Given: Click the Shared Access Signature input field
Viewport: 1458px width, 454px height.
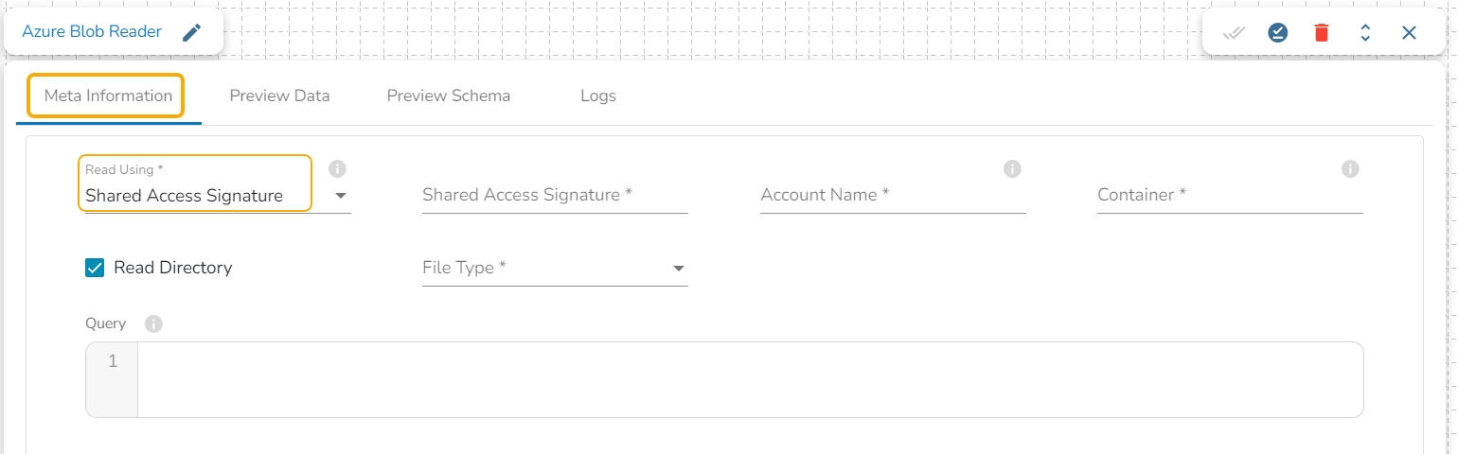Looking at the screenshot, I should tap(555, 196).
